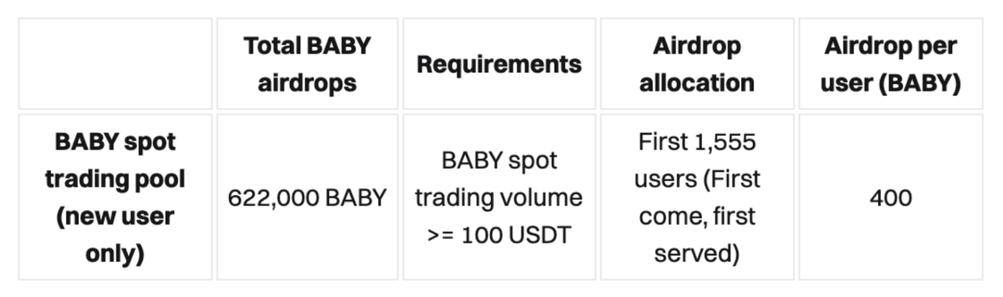Select the '>= 100 USDT' text line
The image size is (1003, 297).
(x=499, y=235)
